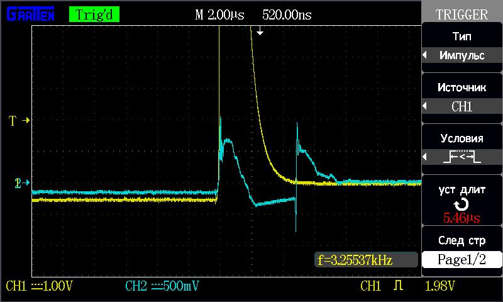Click the CH1 coupling icon at bottom left
This screenshot has height=302, width=503.
click(37, 287)
